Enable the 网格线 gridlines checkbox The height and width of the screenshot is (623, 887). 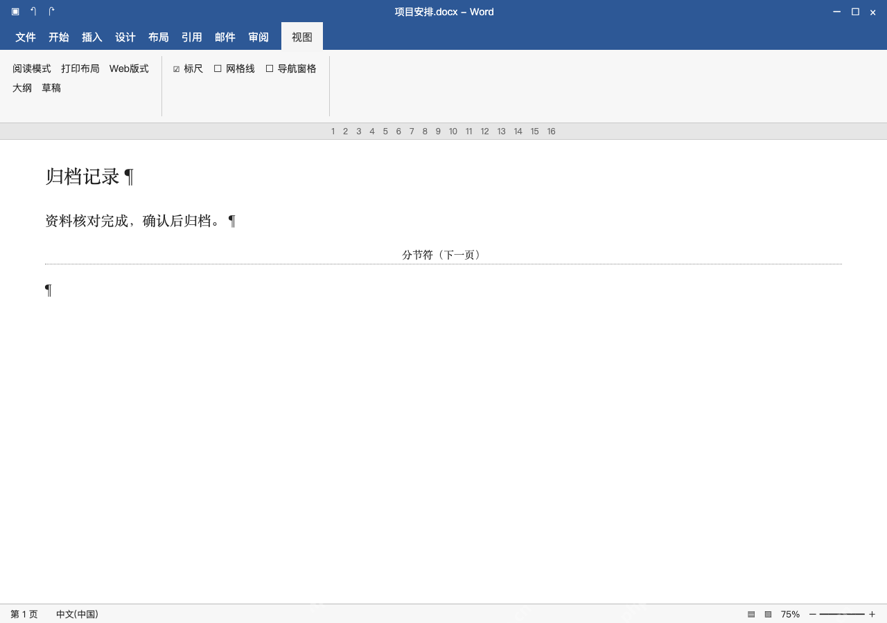pyautogui.click(x=218, y=69)
